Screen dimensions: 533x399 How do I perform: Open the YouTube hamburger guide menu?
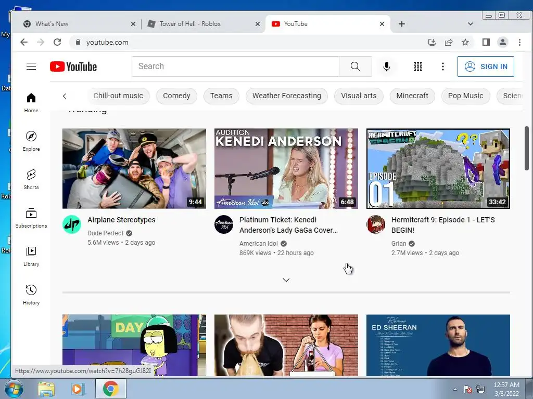(x=31, y=66)
